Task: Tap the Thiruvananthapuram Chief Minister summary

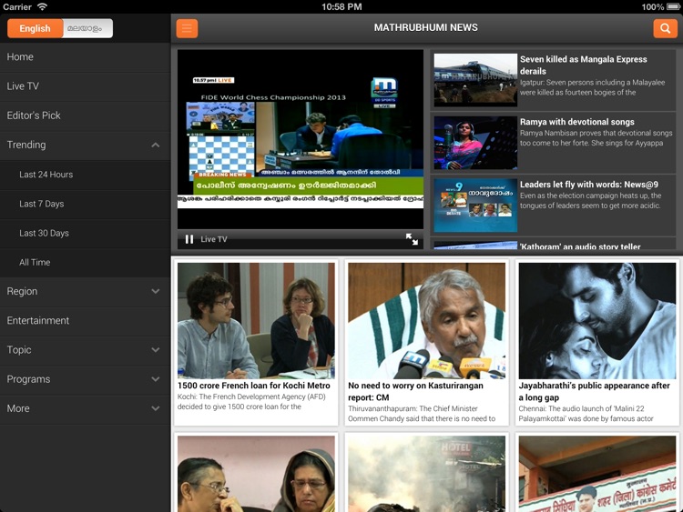Action: coord(422,414)
